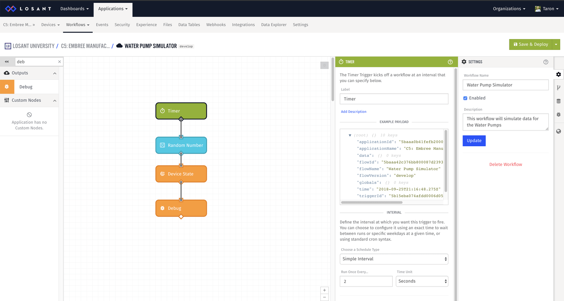Toggle the Enabled checkbox

(465, 98)
